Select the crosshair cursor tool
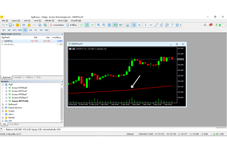 tap(140, 25)
